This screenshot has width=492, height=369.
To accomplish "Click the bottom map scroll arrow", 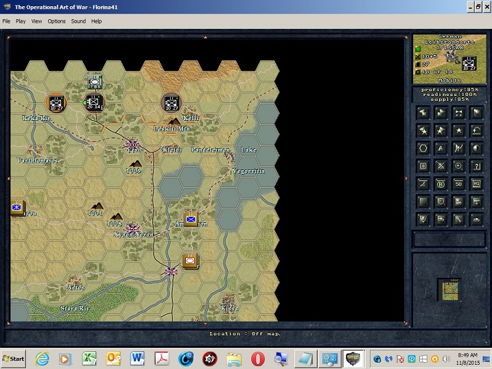I will coord(206,324).
